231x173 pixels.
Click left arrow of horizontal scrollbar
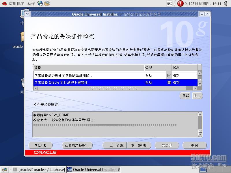[36, 88]
